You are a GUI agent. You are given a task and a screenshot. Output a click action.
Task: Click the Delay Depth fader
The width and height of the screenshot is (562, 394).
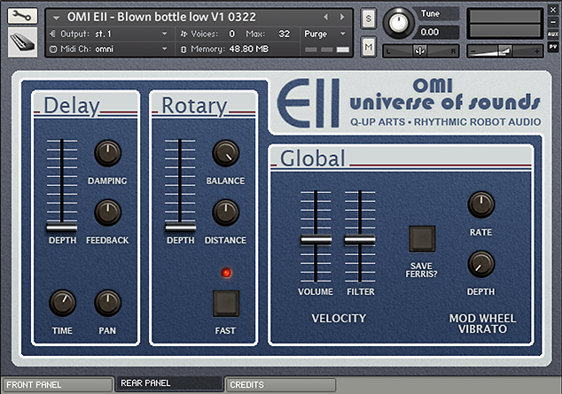pyautogui.click(x=62, y=228)
